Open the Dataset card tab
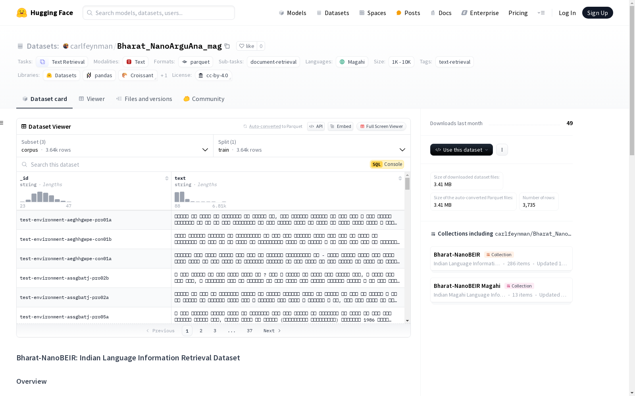 coord(44,99)
